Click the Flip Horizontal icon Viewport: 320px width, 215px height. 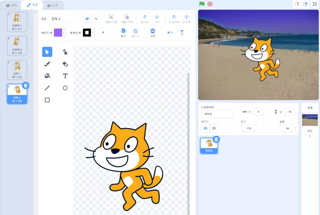point(170,33)
